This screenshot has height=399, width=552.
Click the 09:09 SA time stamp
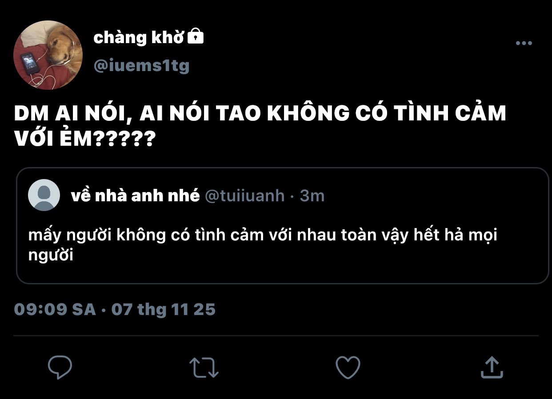coord(55,309)
